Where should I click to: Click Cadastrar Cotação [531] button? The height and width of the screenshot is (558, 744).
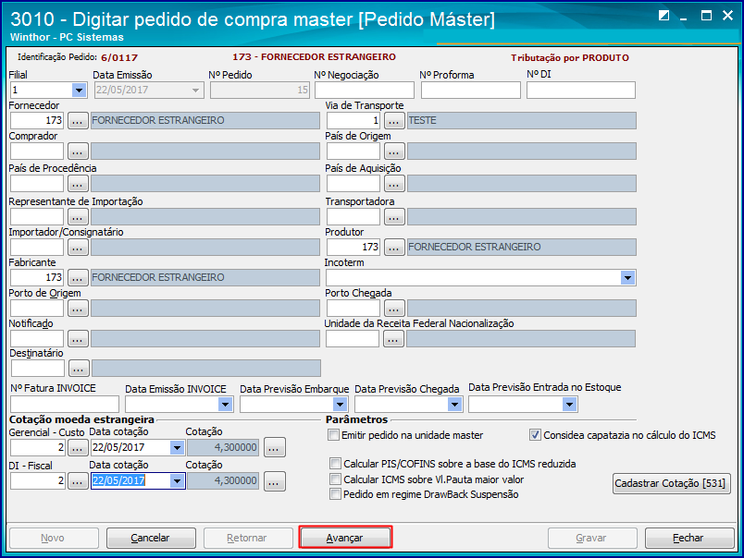[671, 484]
